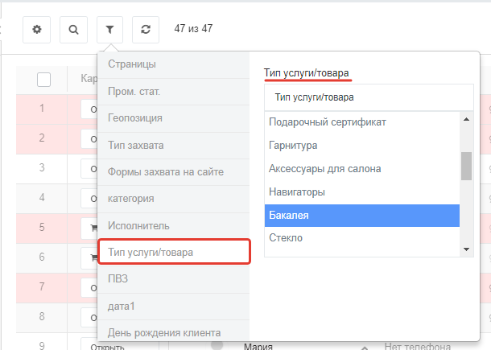The width and height of the screenshot is (491, 350).
Task: Tick the select-all checkbox in header
Action: [x=43, y=80]
